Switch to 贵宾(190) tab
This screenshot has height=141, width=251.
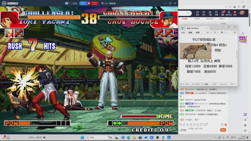click(209, 19)
